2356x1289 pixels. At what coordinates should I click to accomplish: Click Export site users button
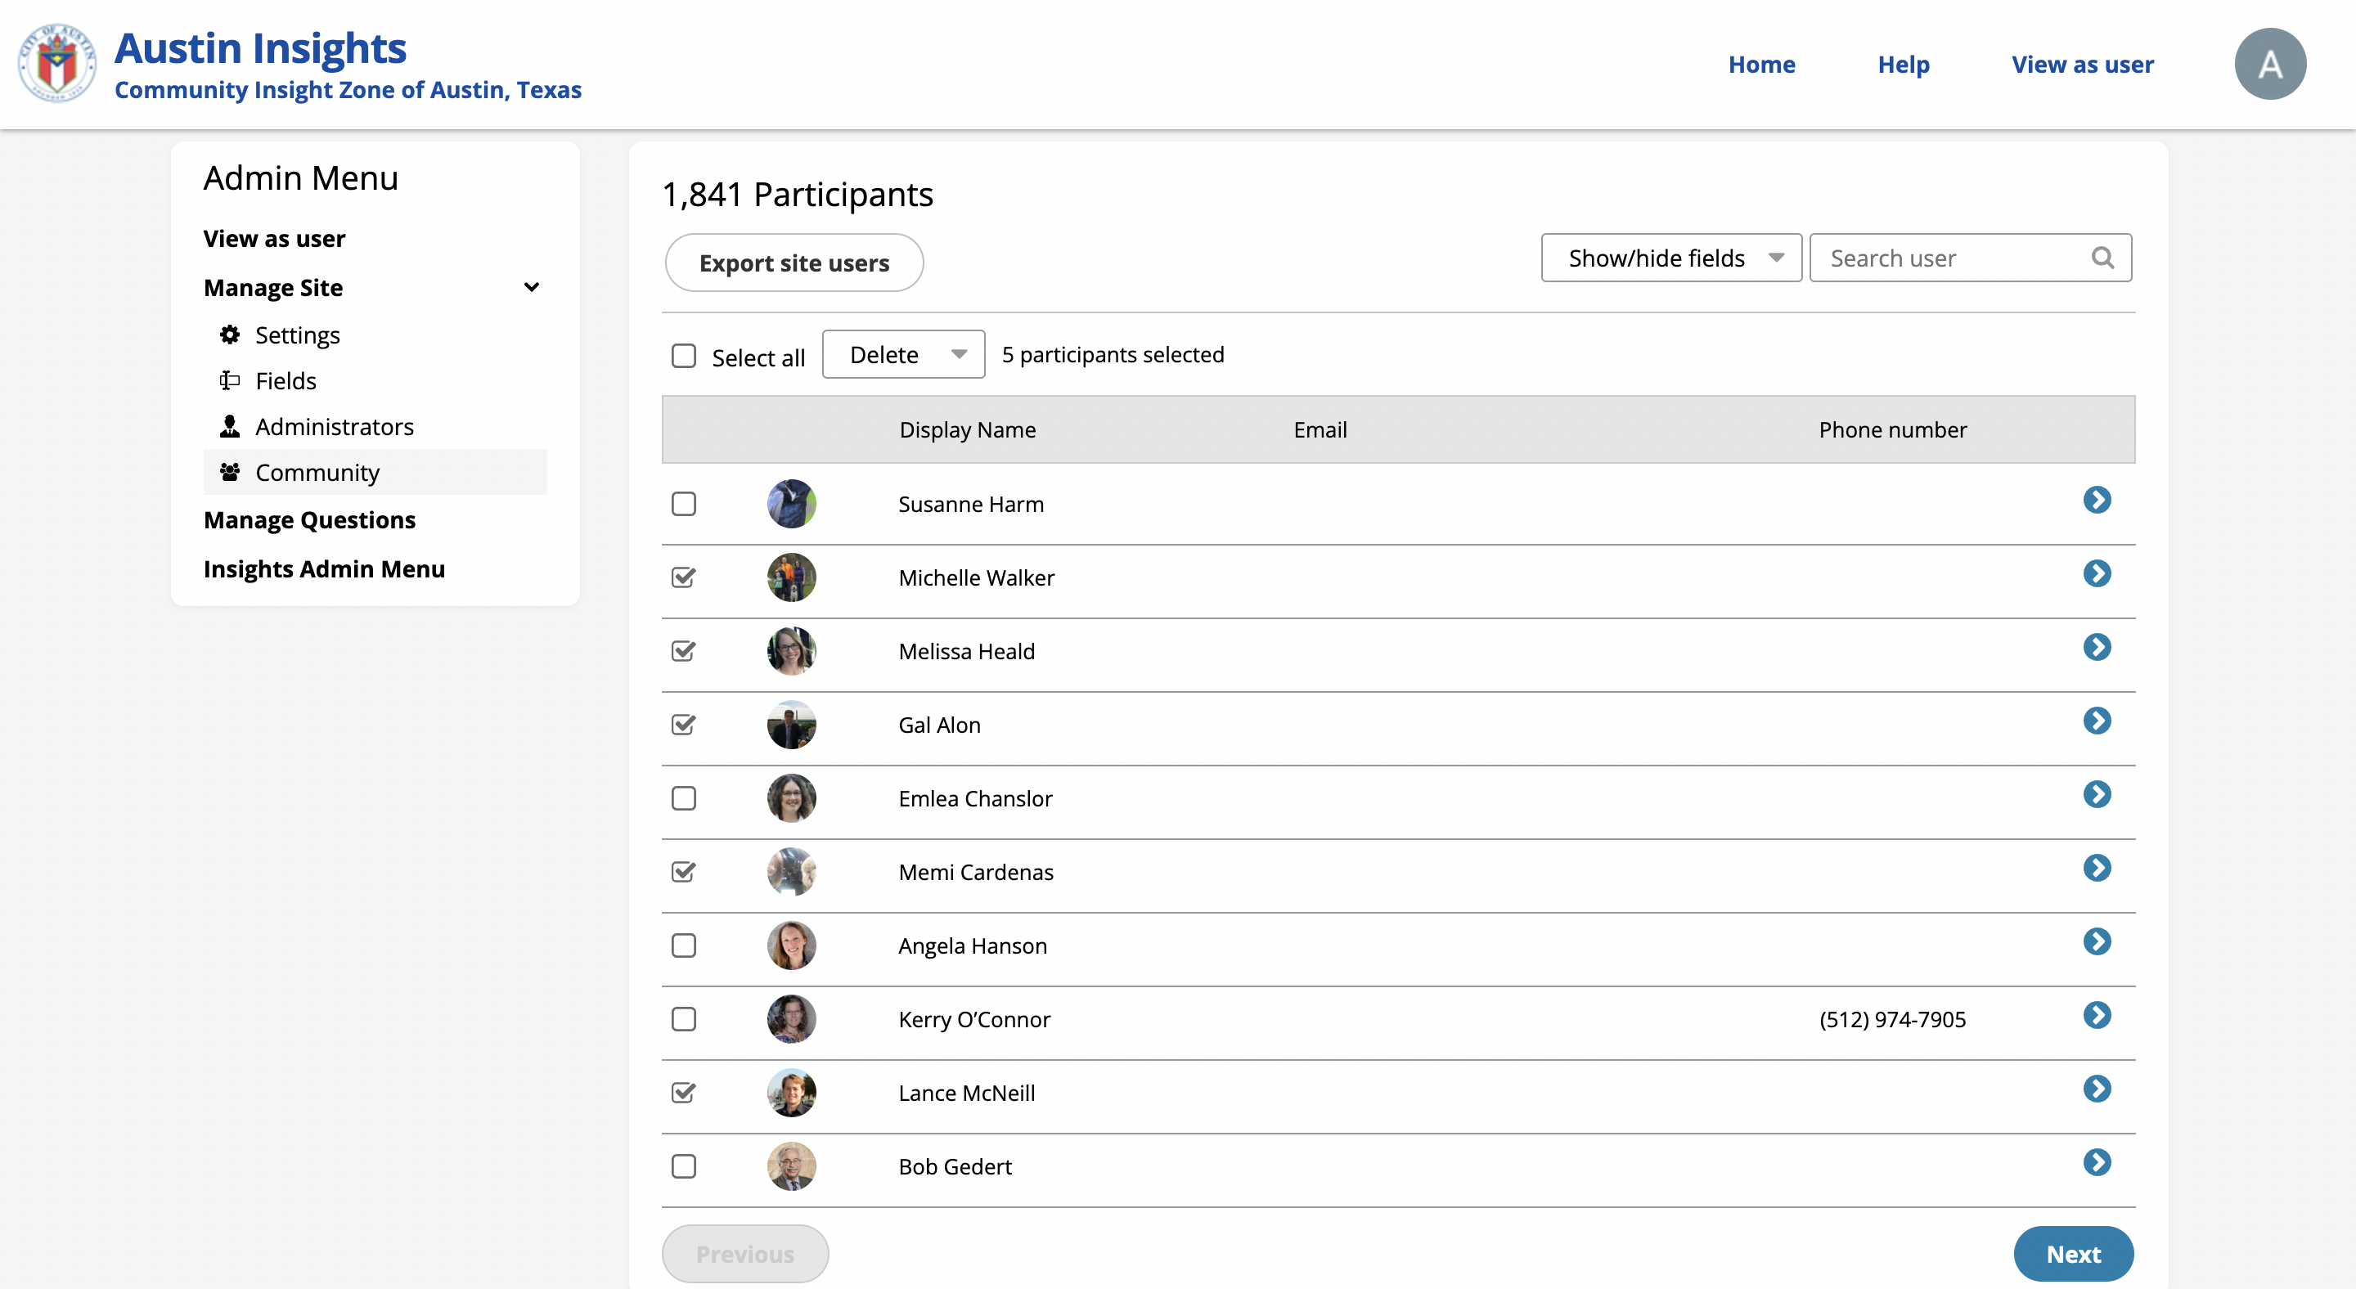click(x=793, y=263)
